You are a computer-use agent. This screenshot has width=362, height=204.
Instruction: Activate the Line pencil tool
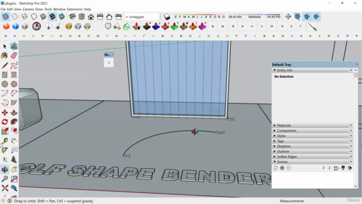5,66
